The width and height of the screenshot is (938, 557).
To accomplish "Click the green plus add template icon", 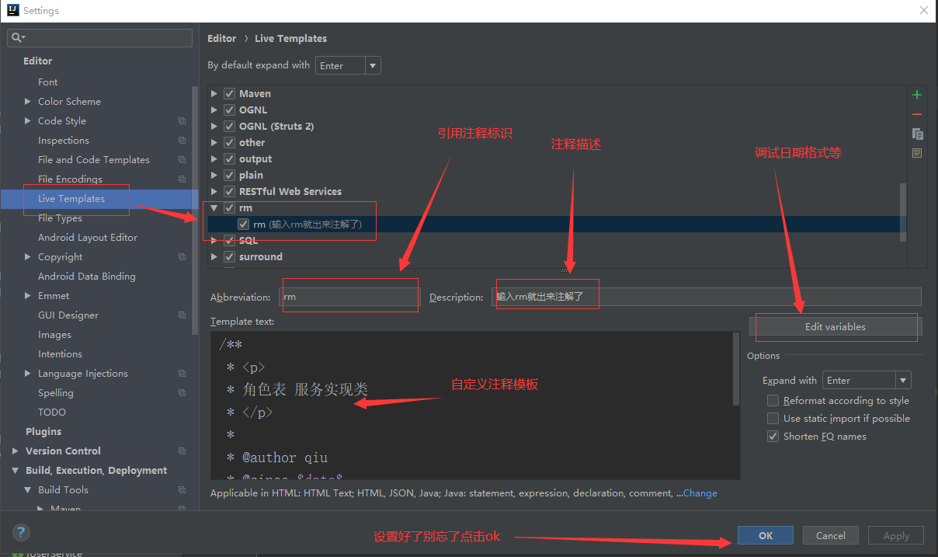I will click(917, 95).
